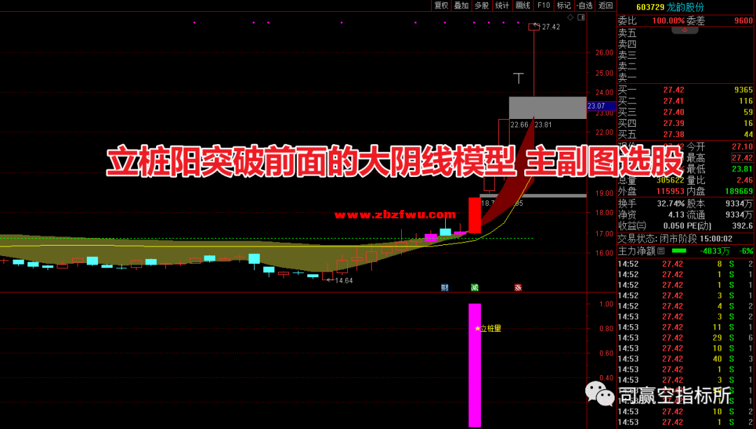Click the 交易状态 闭市阶段 status line
The image size is (756, 429).
[x=675, y=239]
